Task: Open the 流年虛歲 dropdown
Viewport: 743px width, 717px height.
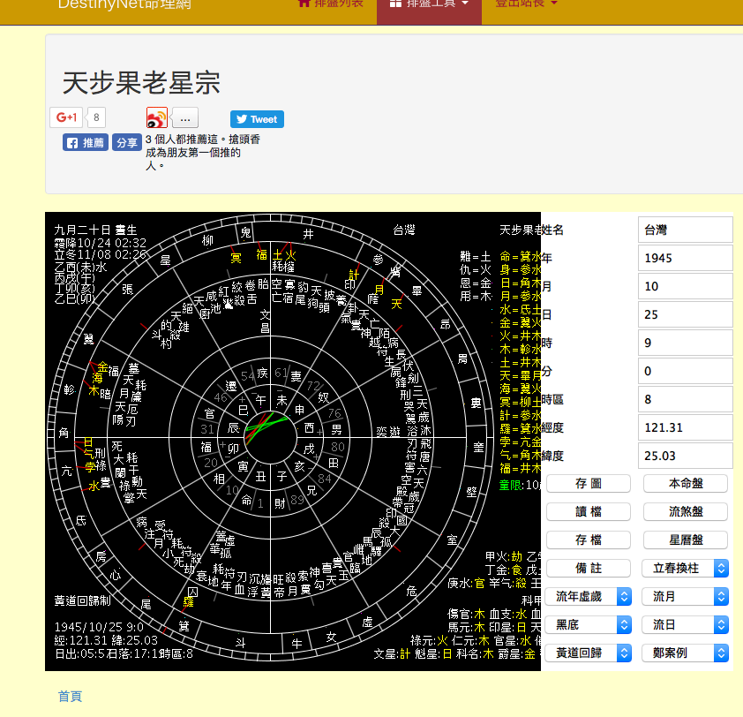Action: click(588, 596)
